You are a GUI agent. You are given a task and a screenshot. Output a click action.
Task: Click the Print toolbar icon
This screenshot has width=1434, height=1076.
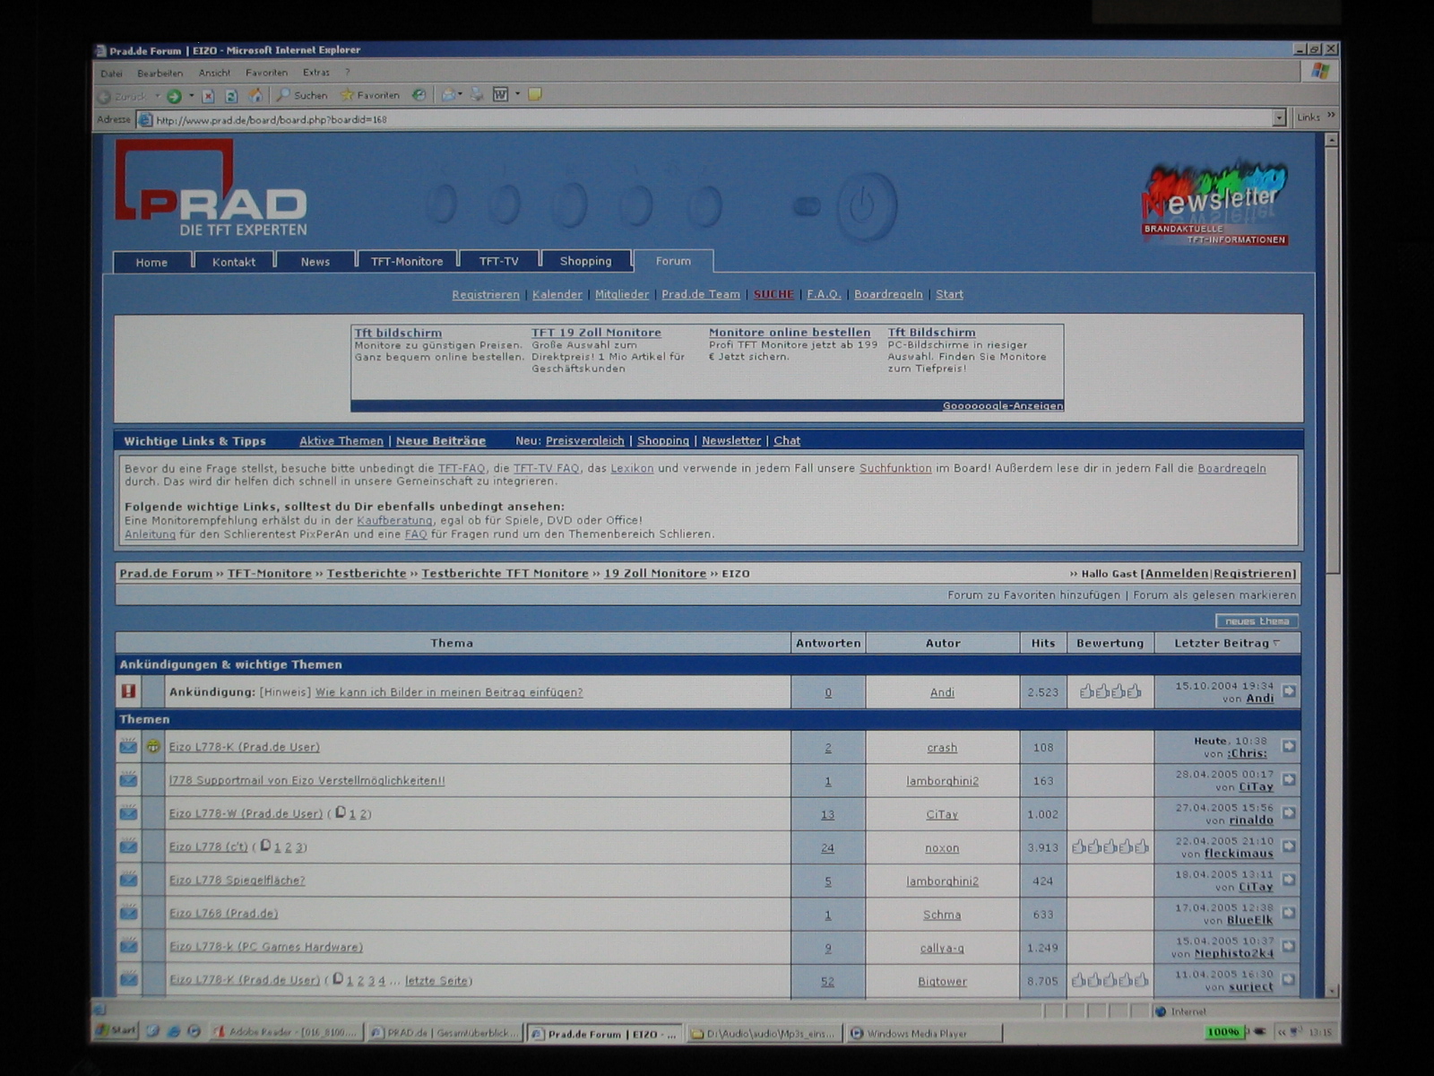[477, 95]
